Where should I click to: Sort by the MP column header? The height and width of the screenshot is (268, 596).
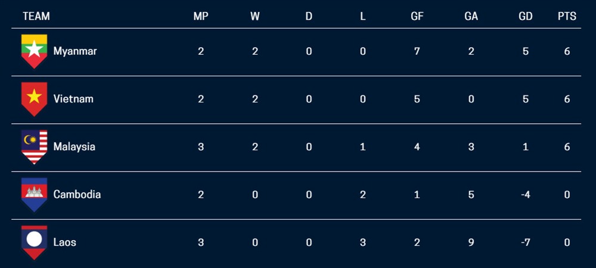(x=201, y=16)
